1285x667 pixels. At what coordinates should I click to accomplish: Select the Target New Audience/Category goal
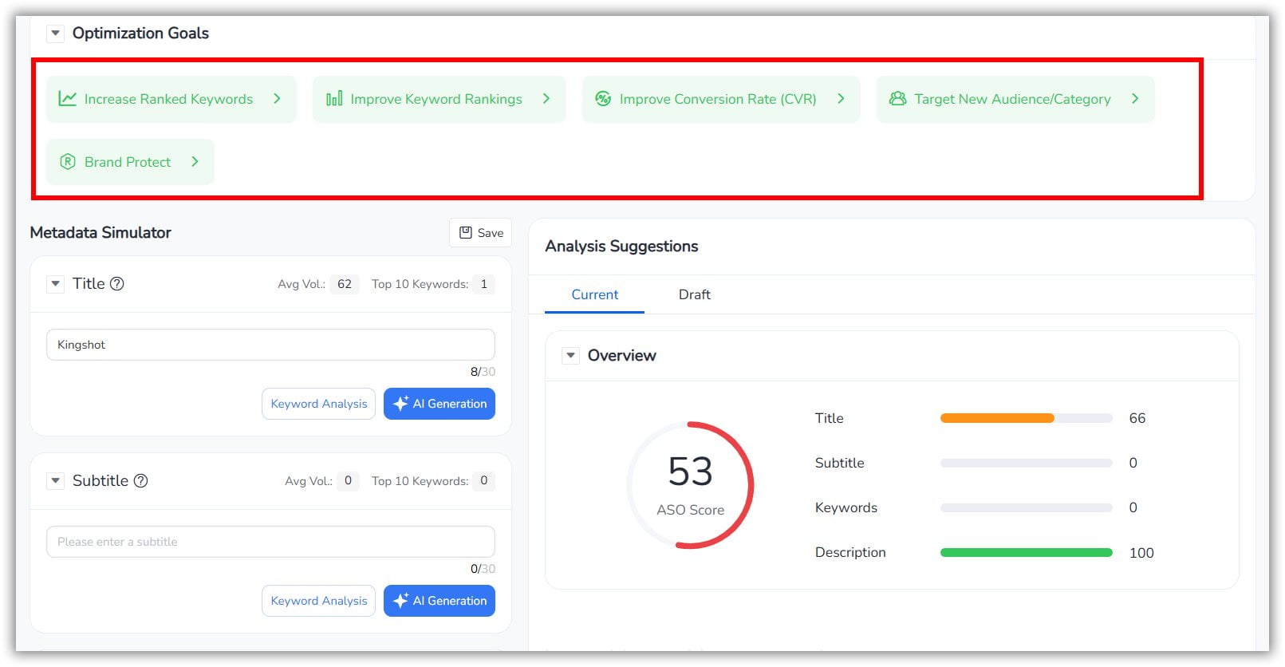tap(1015, 99)
